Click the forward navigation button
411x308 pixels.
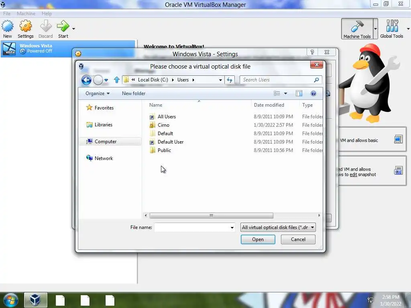pos(98,80)
